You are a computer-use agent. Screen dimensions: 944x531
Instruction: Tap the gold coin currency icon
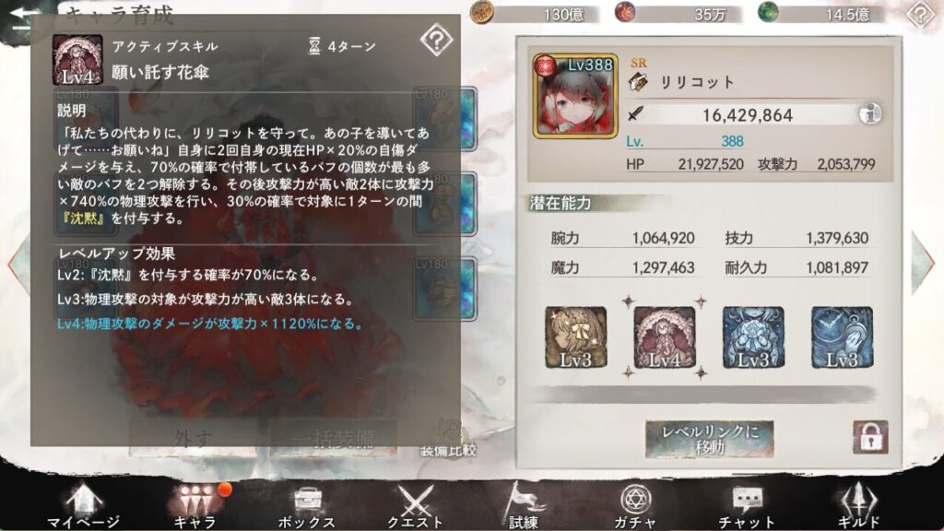(x=481, y=12)
